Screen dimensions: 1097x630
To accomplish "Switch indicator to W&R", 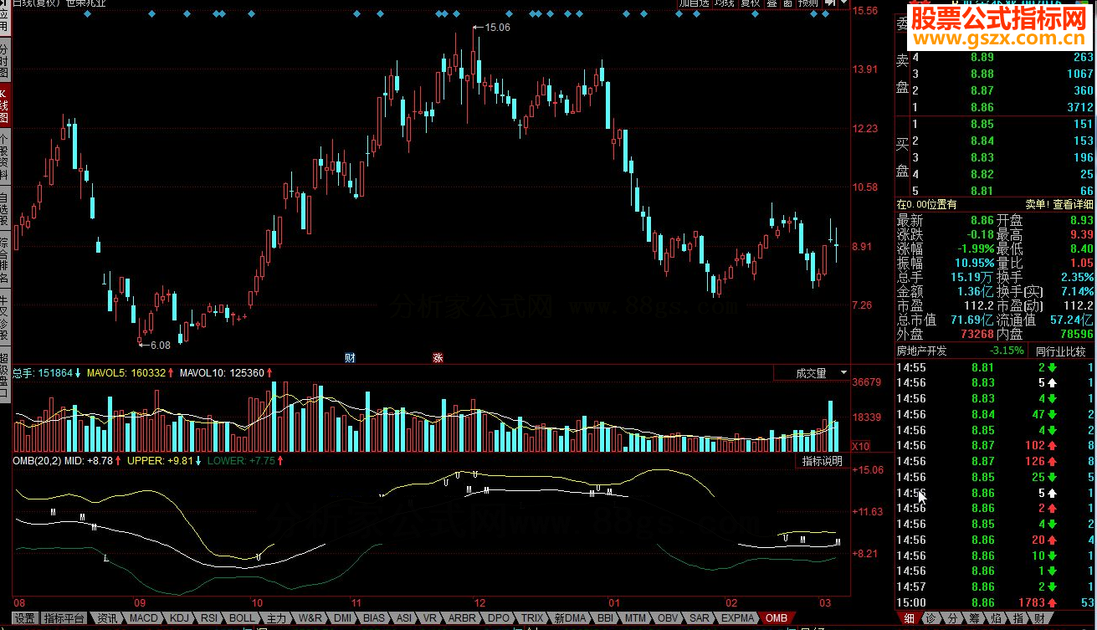I will (310, 619).
